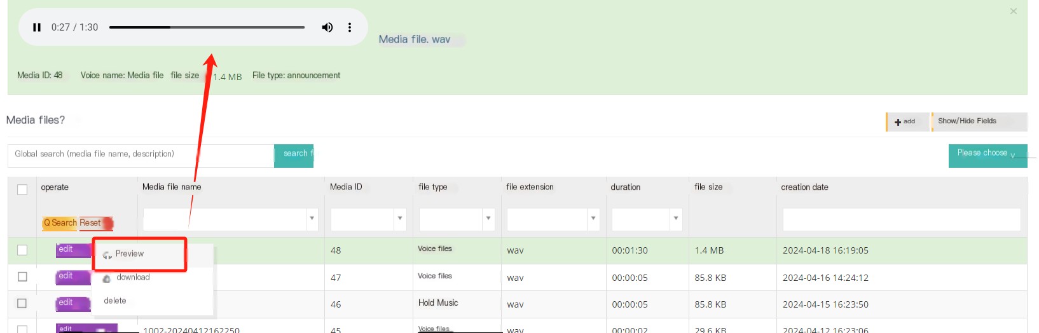Click edit button in media ID 45 row

(x=86, y=329)
